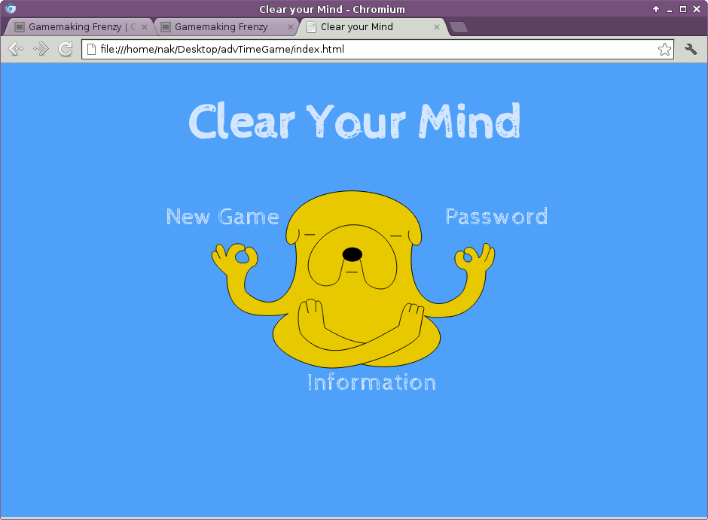The image size is (708, 520).
Task: Click the browser Forward arrow button
Action: point(41,50)
